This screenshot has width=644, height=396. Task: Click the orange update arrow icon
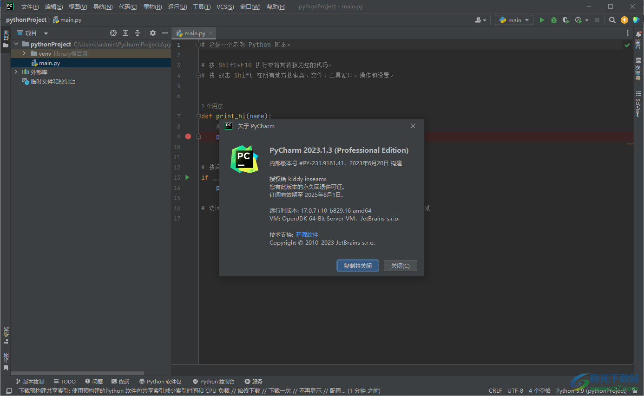[624, 20]
